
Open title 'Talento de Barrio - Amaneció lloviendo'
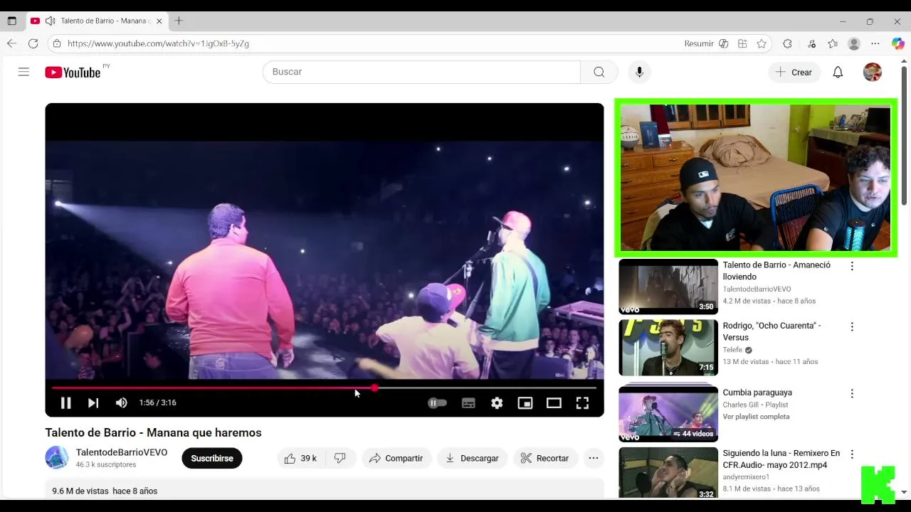point(776,271)
